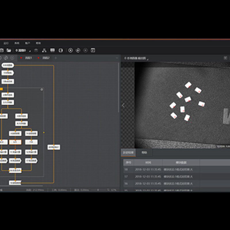
Task: Click the yellow dot on group right edge
Action: pos(44,133)
